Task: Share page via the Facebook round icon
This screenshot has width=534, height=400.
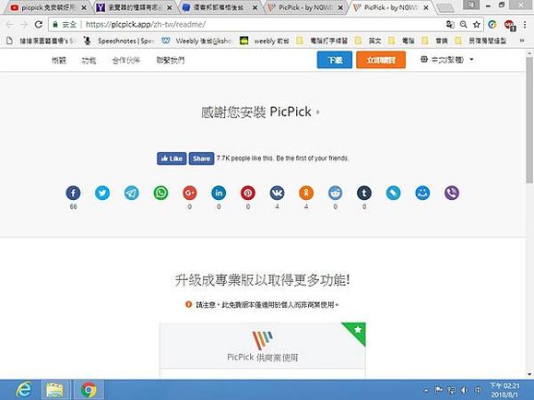Action: click(73, 193)
